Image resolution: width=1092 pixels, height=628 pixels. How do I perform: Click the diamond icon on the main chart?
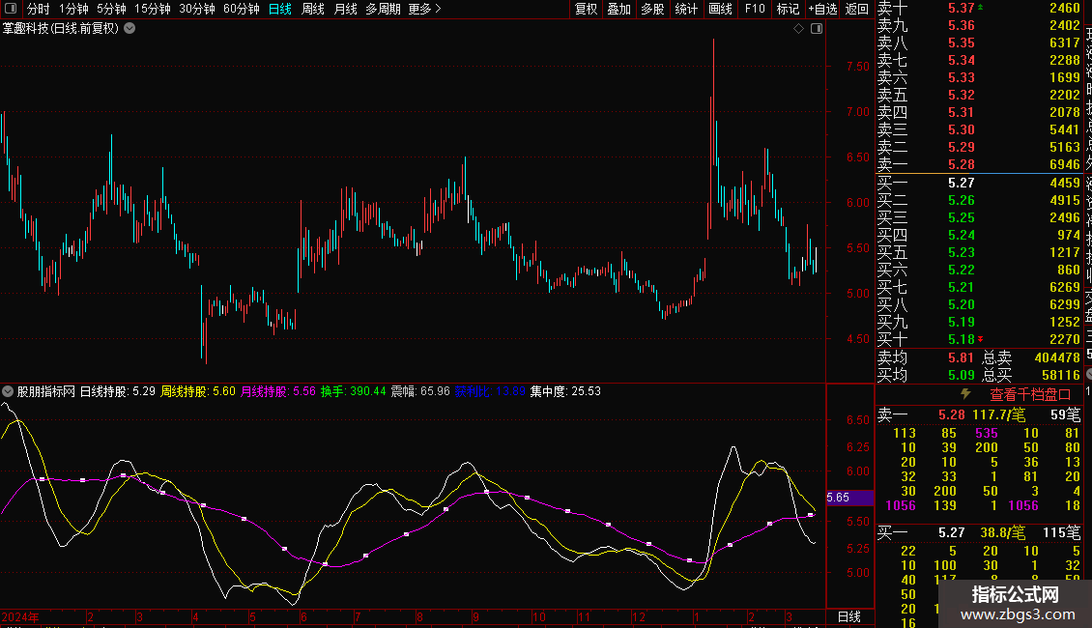pos(799,29)
